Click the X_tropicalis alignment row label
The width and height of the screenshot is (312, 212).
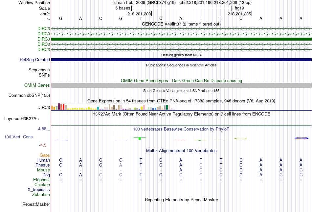click(39, 190)
